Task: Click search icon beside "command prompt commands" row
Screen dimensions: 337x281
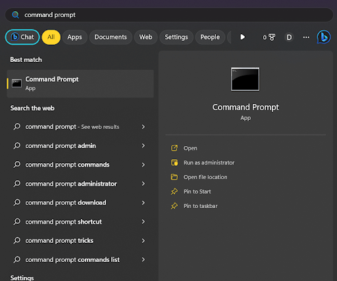Action: click(x=17, y=165)
